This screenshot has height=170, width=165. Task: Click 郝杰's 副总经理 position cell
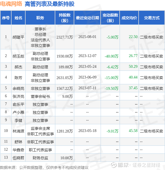[x=40, y=67]
